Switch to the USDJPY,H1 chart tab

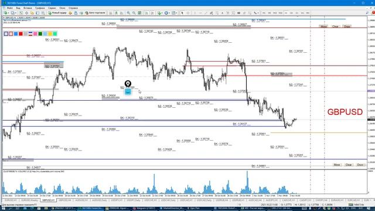pyautogui.click(x=117, y=200)
